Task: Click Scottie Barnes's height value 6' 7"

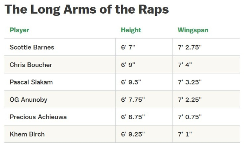Action: pos(128,47)
